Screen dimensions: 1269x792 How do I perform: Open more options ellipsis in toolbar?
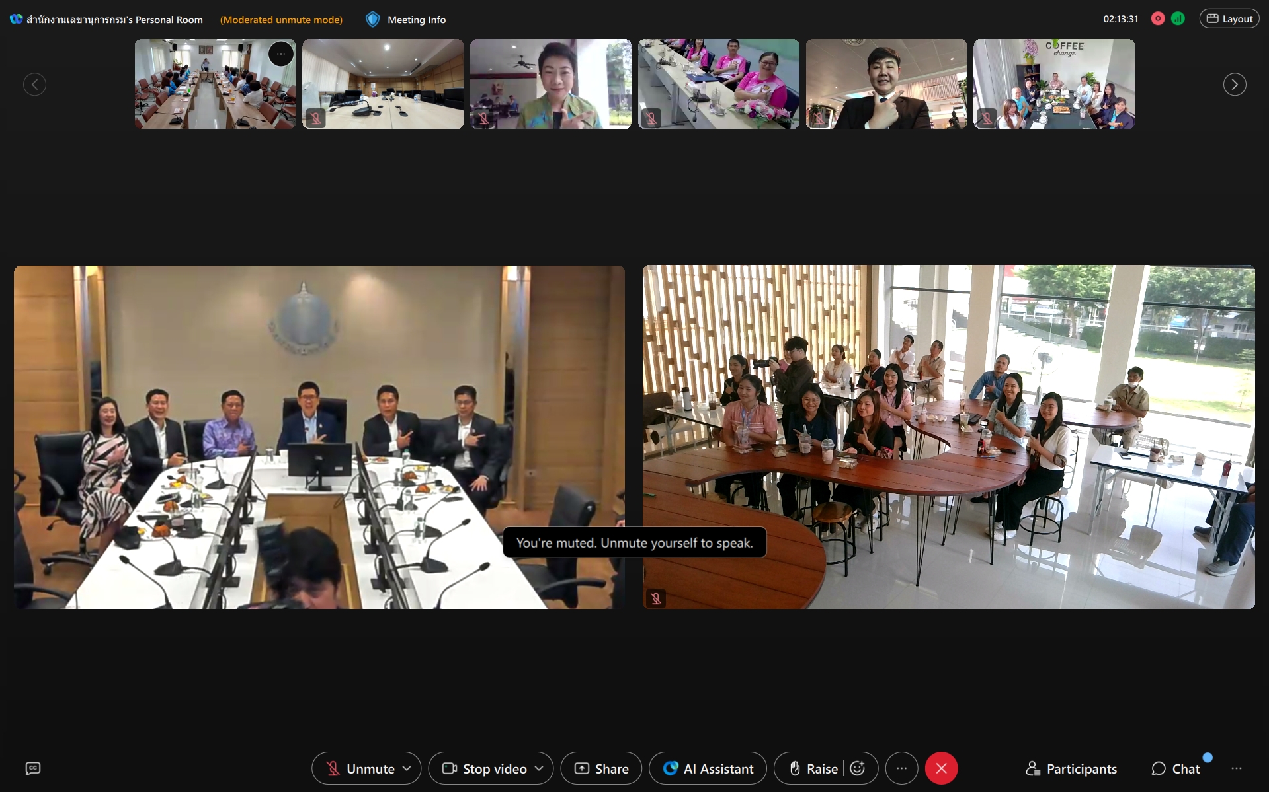(x=901, y=768)
